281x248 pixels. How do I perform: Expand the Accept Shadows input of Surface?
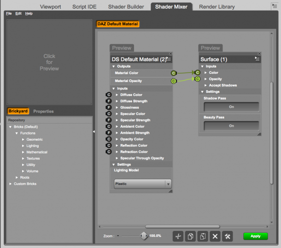pos(205,85)
